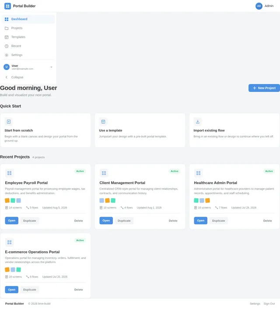Image resolution: width=280 pixels, height=309 pixels.
Task: Click the Dashboard grid icon in sidebar
Action: click(7, 19)
